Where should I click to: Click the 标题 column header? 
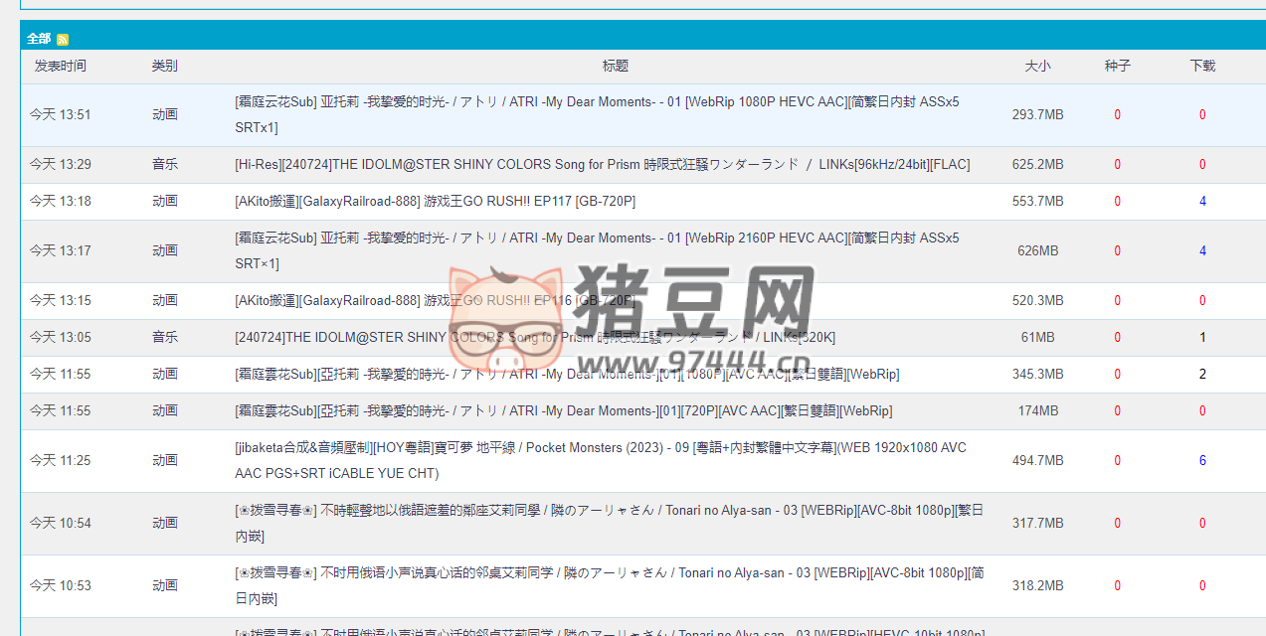(615, 65)
